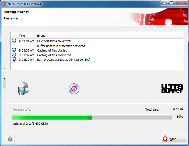Click the Time column header
189x146 pixels.
[26, 36]
